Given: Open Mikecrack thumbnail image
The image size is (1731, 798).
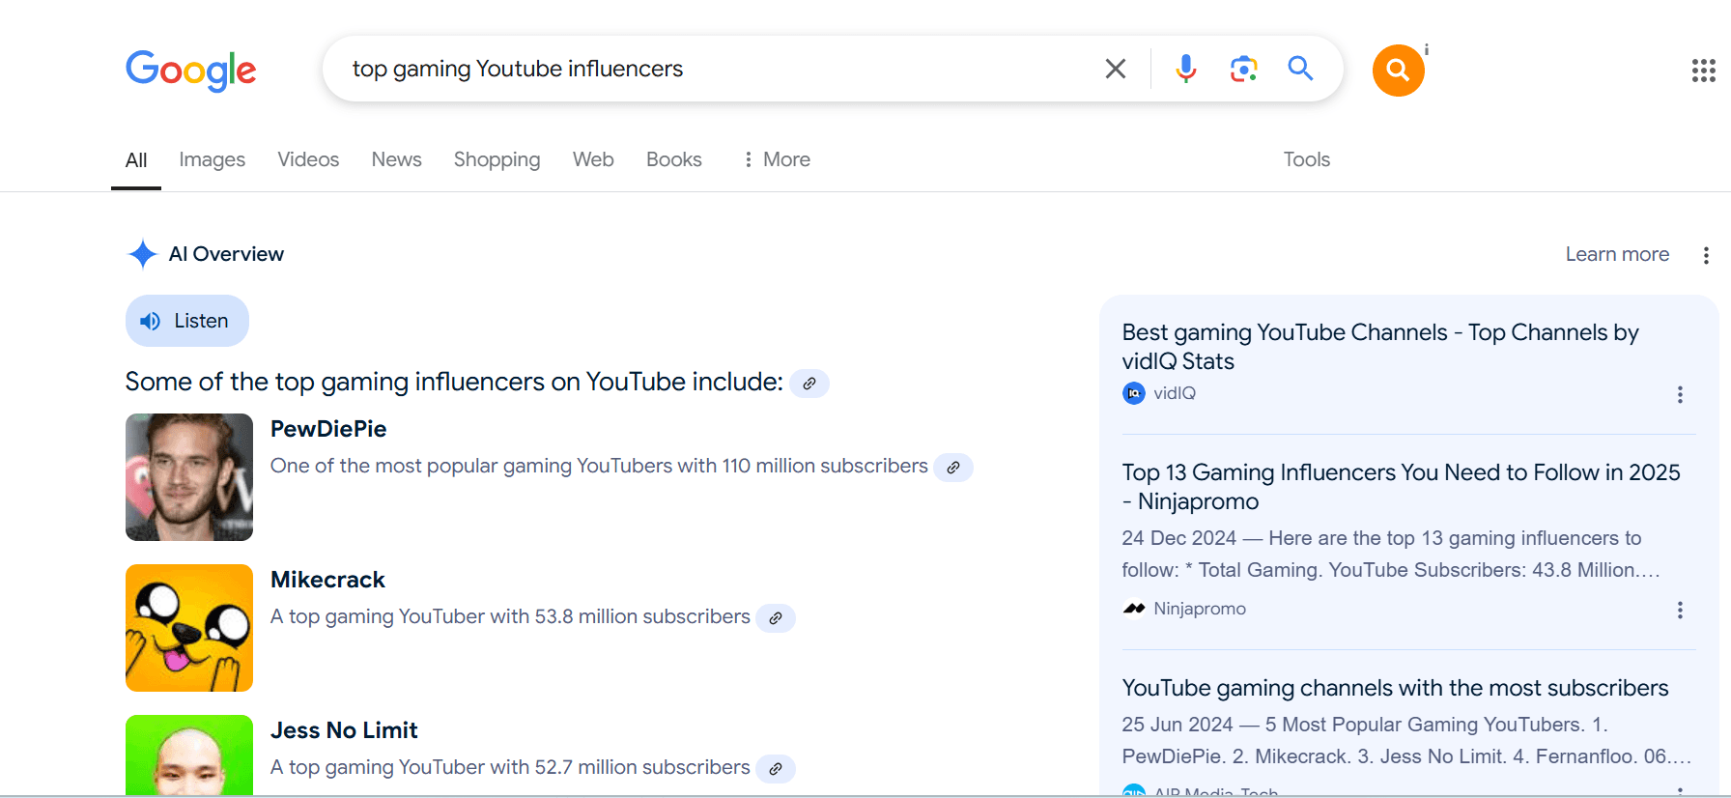Looking at the screenshot, I should 189,628.
